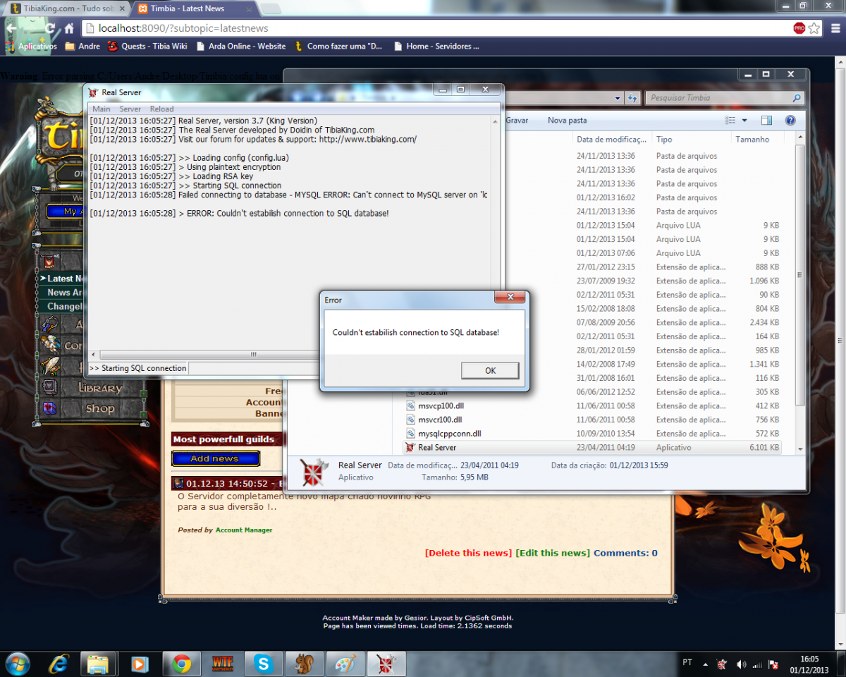Sort by Data de modificação column
The image size is (846, 677).
[611, 140]
